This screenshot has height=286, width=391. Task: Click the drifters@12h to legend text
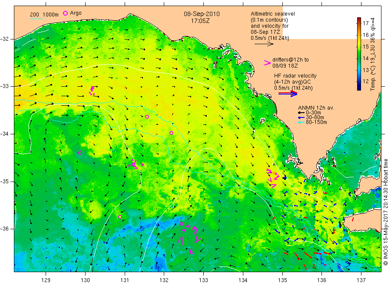tap(291, 60)
